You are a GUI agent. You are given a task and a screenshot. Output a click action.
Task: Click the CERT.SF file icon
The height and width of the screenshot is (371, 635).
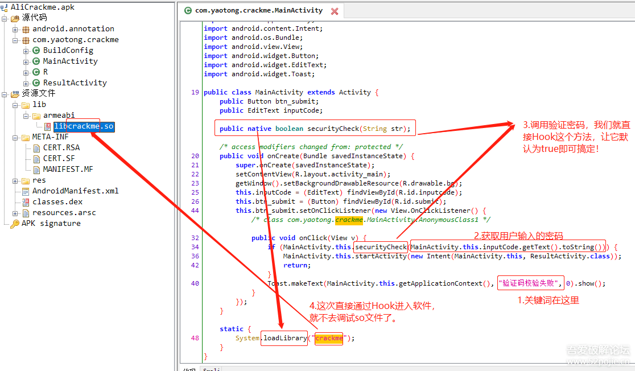click(x=36, y=159)
